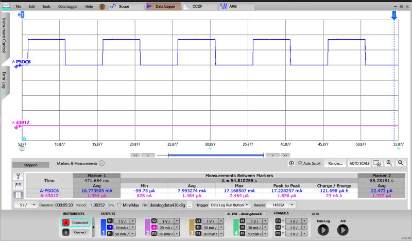
Task: Select the marker calipers tool icon
Action: pos(18,176)
